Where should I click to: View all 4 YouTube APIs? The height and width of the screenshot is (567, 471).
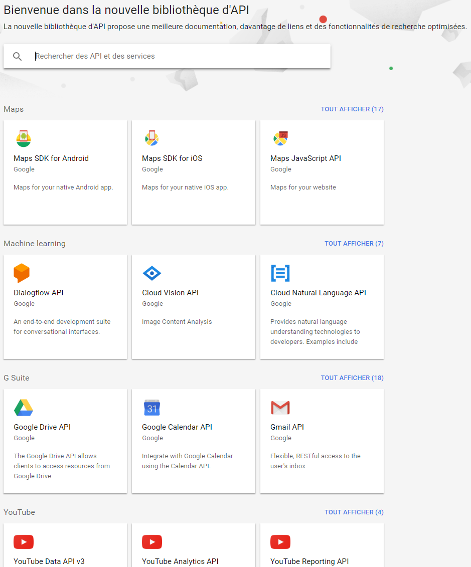pyautogui.click(x=354, y=512)
